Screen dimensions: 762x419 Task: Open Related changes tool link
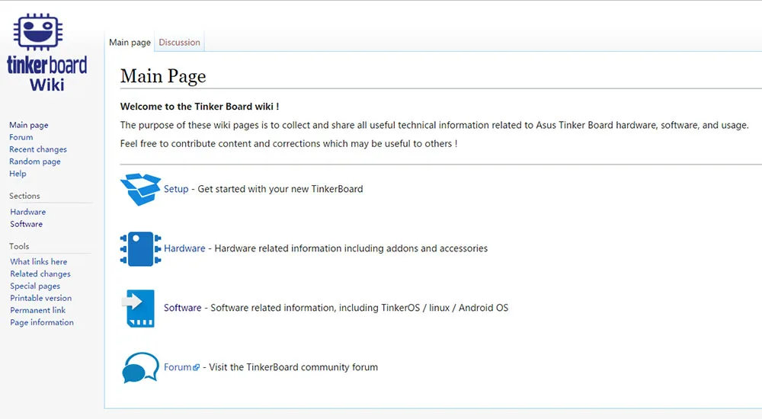click(40, 273)
